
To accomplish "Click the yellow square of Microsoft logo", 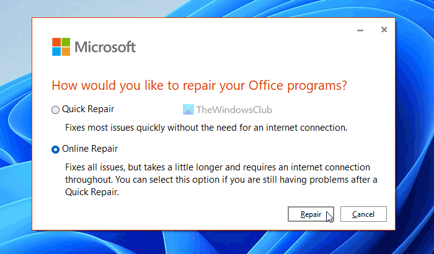I will pyautogui.click(x=65, y=51).
